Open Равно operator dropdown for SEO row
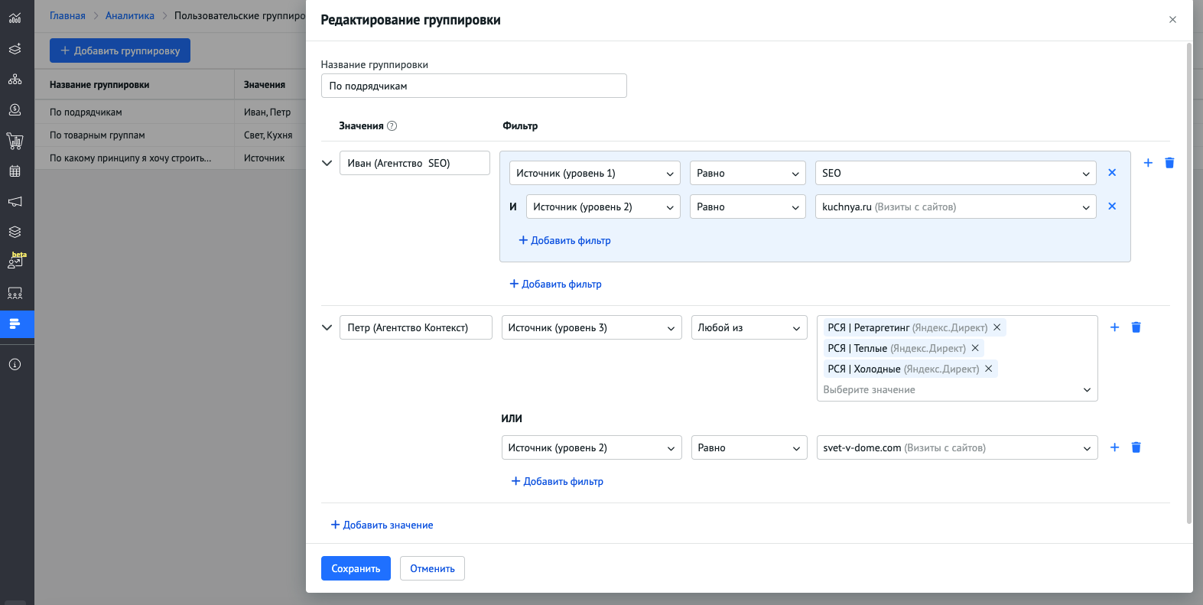Screen dimensions: 1203x605 click(x=747, y=173)
